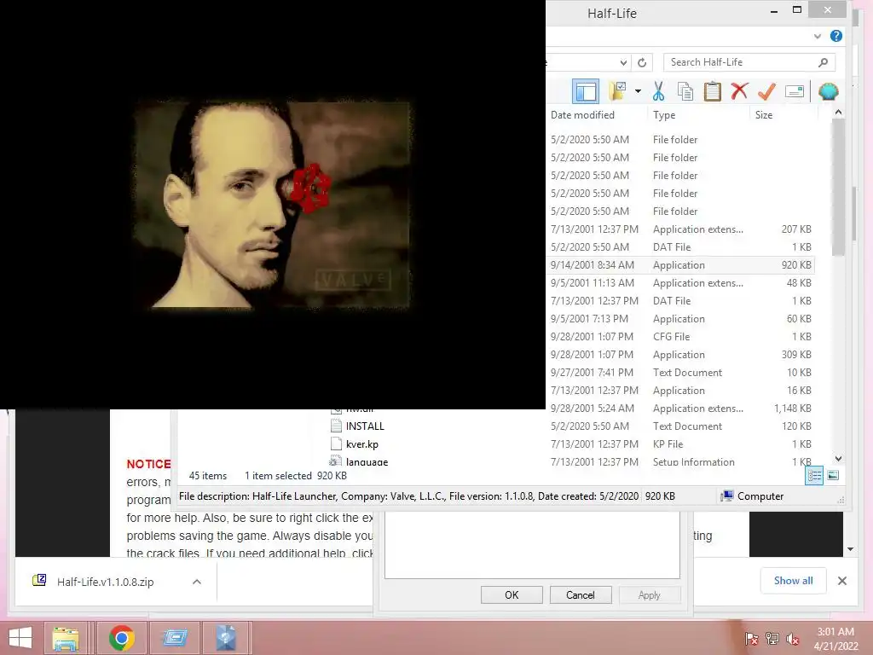
Task: Close the Chrome downloads bar
Action: point(841,581)
